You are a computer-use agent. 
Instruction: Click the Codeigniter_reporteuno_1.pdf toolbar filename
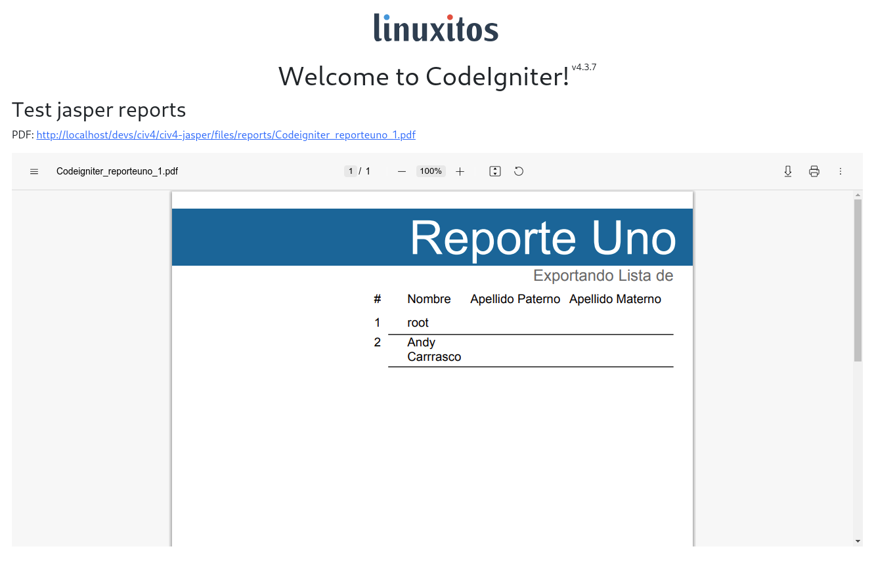coord(117,171)
